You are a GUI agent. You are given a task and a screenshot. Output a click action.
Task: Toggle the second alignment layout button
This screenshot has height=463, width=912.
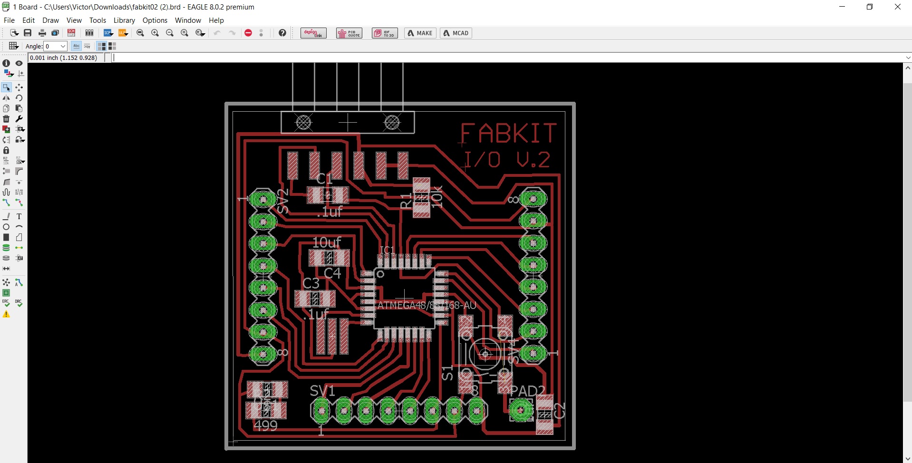pyautogui.click(x=112, y=46)
